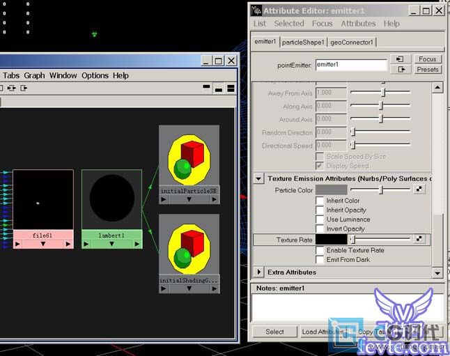The image size is (450, 356).
Task: Click the Attribute Editor scroll up arrow
Action: tap(437, 87)
